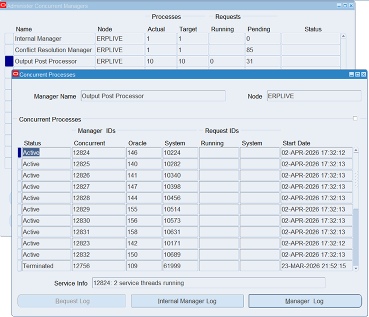Select the record indicator for Output Post Processor
Viewport: 369px width, 317px height.
[x=9, y=61]
